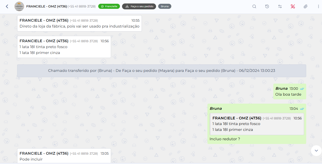The height and width of the screenshot is (164, 322).
Task: Click the Faça o seu pedido tag
Action: click(139, 6)
